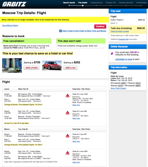The width and height of the screenshot is (148, 167).
Task: Open the red Mini car thumbnail
Action: coord(52,65)
